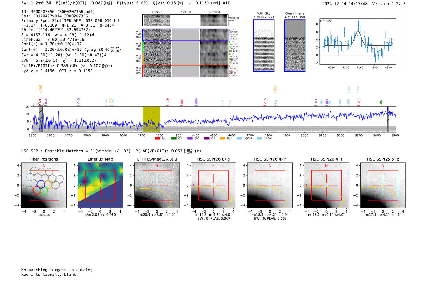This screenshot has width=427, height=291.
Task: Select the green-bordered fiber 2D spectrum row
Action: click(x=185, y=47)
